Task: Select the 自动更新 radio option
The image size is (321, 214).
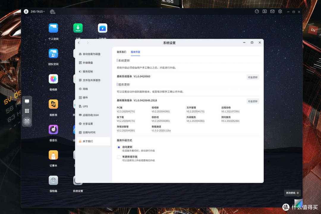Action: tap(119, 147)
